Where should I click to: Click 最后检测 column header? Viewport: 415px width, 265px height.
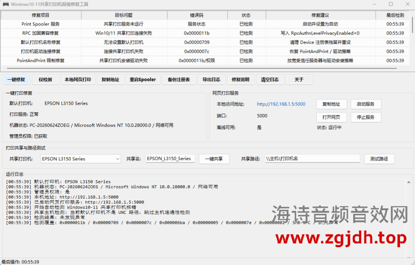393,15
